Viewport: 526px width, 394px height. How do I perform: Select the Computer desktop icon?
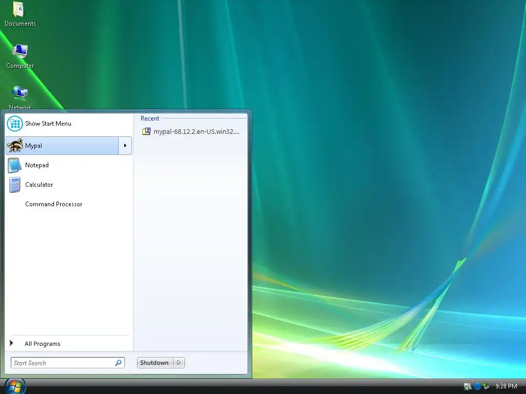20,56
